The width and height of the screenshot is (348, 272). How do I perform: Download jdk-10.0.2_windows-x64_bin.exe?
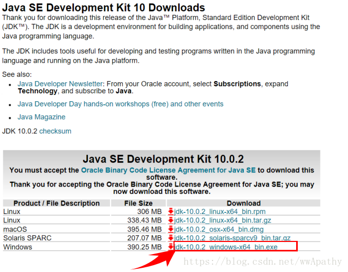coord(226,247)
